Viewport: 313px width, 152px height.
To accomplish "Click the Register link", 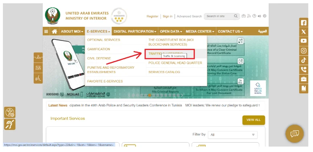I will 153,16.
